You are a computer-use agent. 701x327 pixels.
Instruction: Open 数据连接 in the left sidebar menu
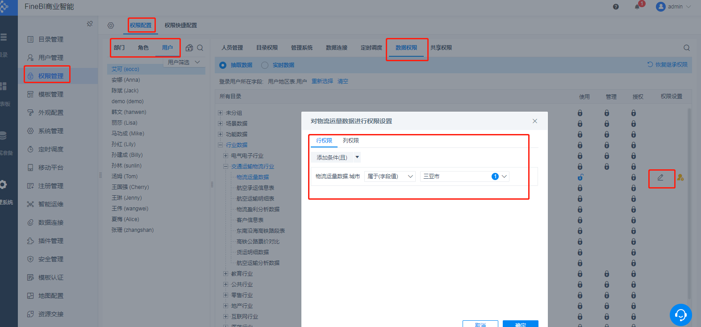(x=51, y=222)
